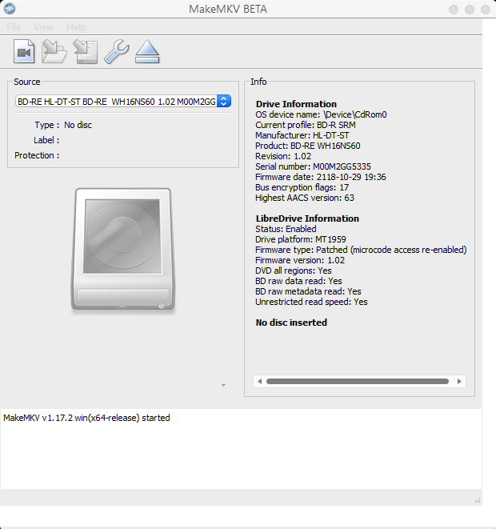496x529 pixels.
Task: Click the middle gray window control button
Action: click(470, 10)
